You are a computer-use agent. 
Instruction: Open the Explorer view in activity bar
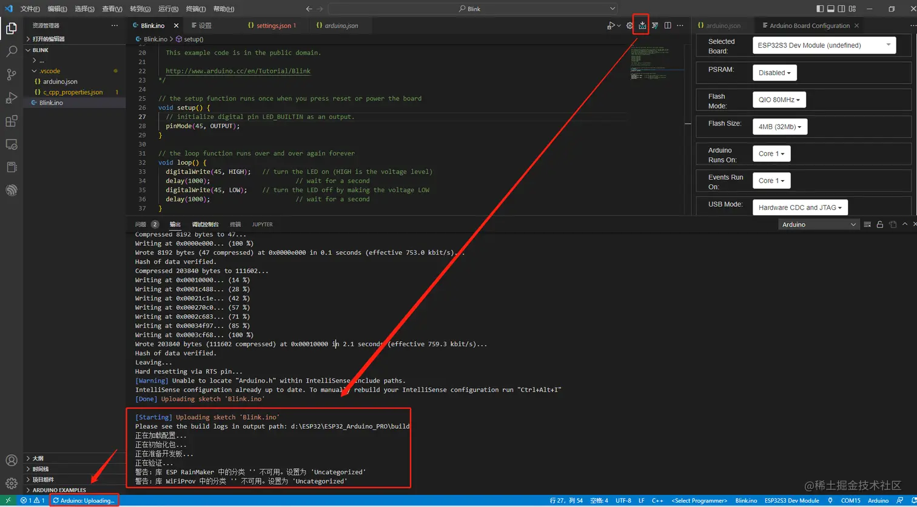coord(11,28)
